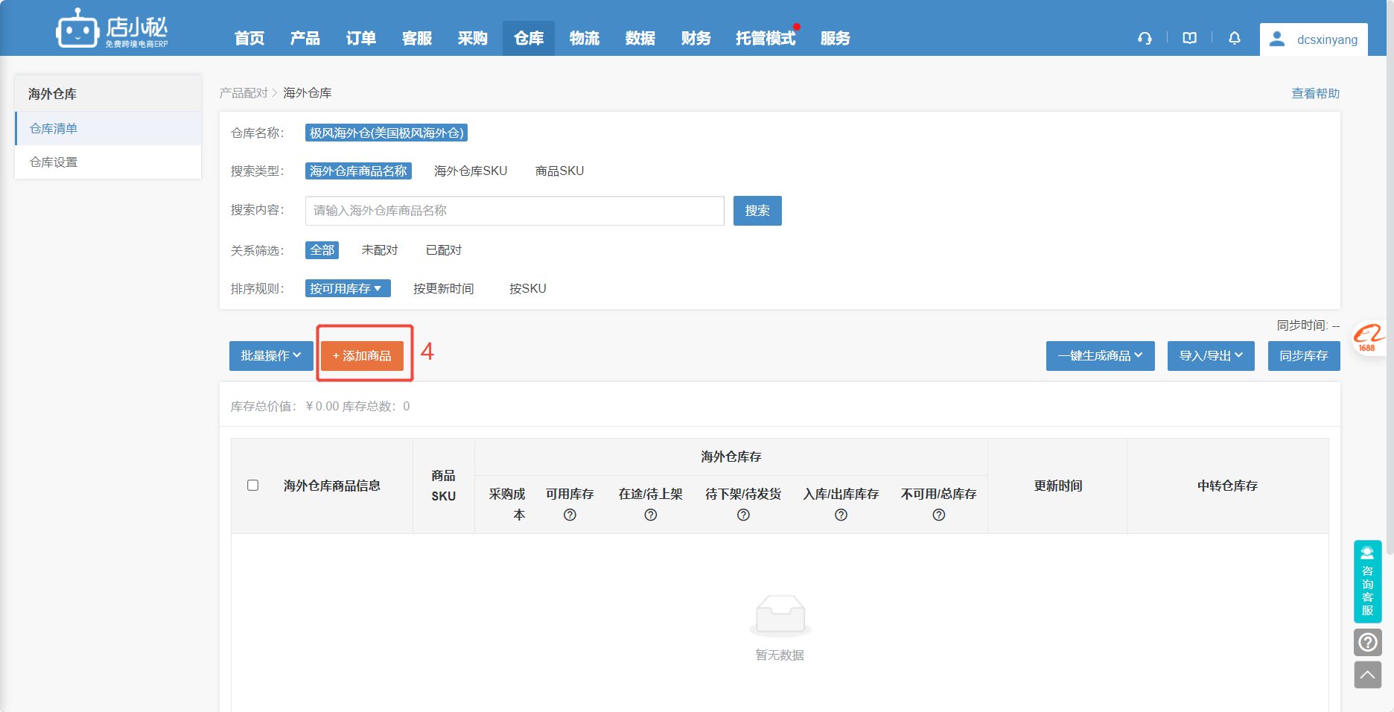Click the teal 咨询客服 floating widget

(x=1367, y=582)
